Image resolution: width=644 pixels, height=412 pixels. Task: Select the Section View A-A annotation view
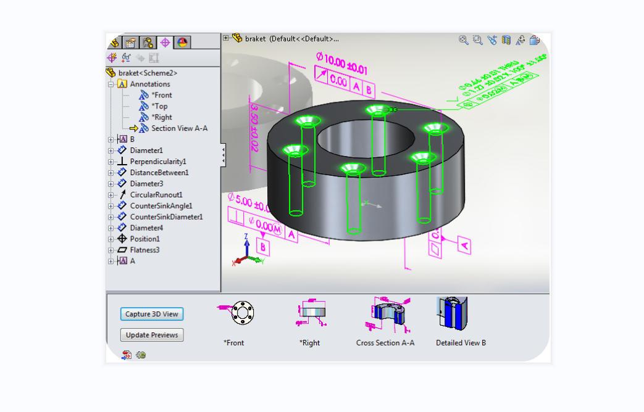click(x=173, y=128)
